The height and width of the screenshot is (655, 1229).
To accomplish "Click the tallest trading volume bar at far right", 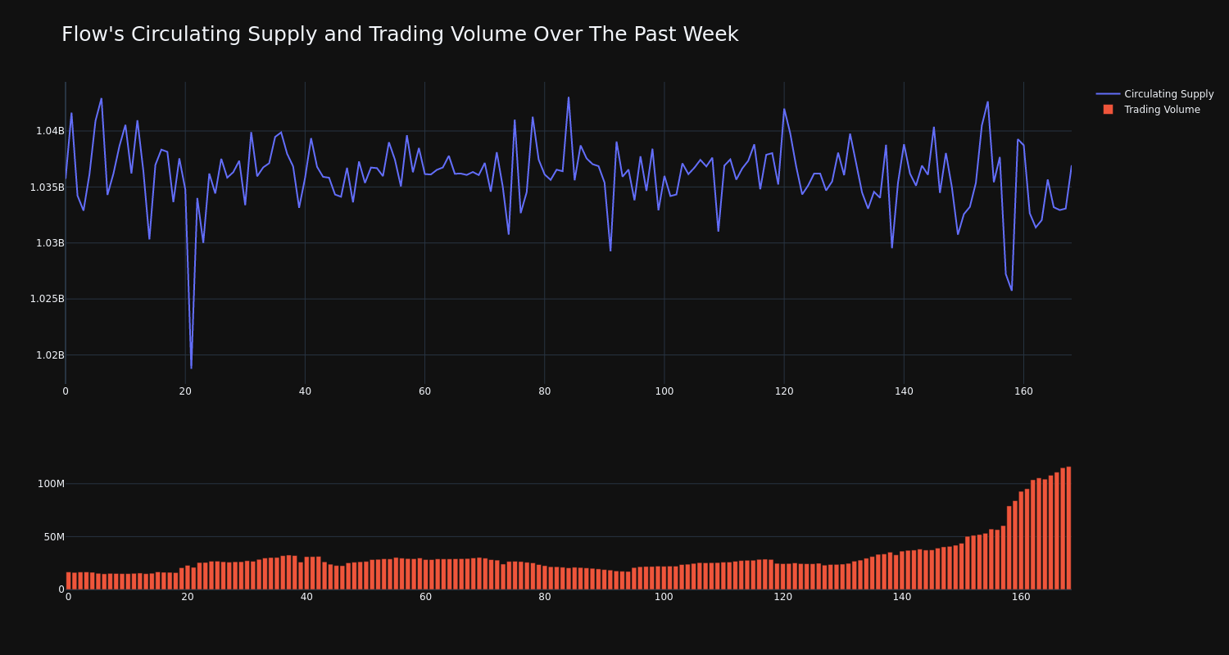I will (1068, 528).
